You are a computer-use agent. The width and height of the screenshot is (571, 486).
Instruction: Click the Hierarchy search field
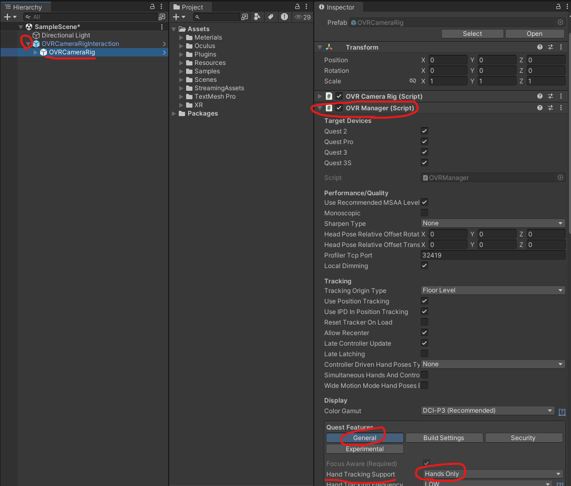click(x=90, y=17)
